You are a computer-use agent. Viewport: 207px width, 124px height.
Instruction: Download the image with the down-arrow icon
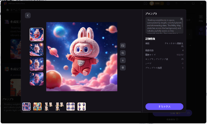123,60
